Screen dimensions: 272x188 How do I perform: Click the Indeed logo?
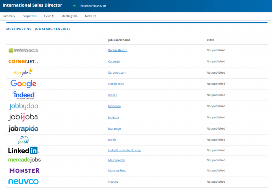tap(24, 95)
